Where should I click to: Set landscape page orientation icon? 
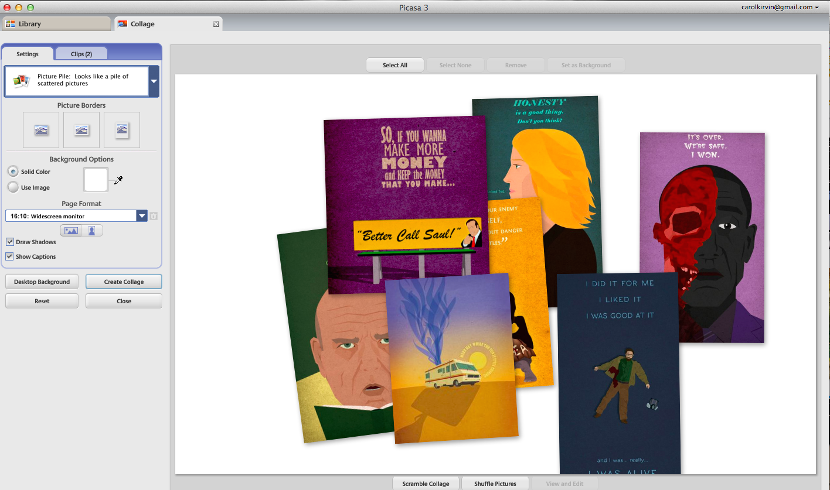[x=71, y=231]
